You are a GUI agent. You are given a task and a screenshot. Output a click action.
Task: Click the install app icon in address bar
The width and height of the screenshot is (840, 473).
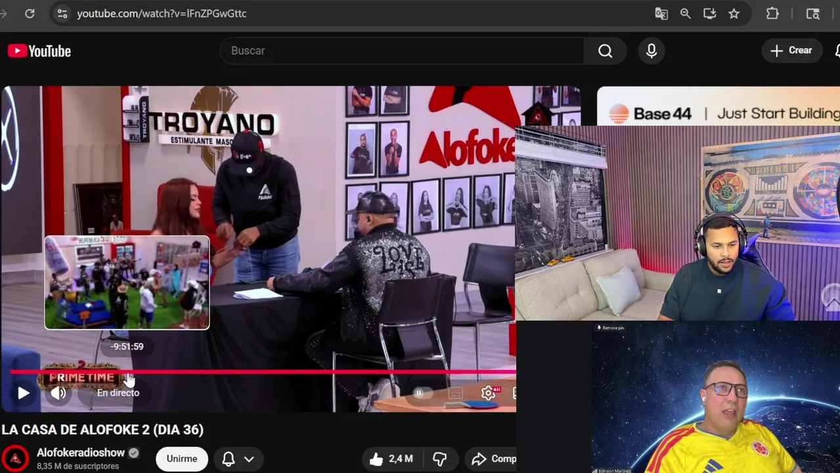(x=709, y=13)
